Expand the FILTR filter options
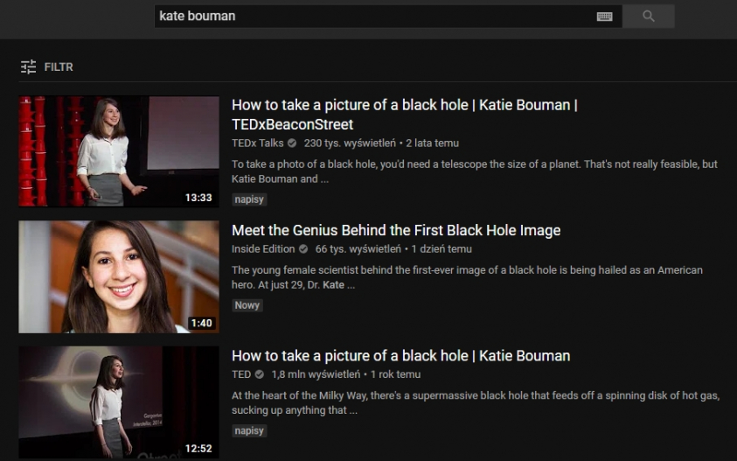The width and height of the screenshot is (737, 461). [x=59, y=66]
